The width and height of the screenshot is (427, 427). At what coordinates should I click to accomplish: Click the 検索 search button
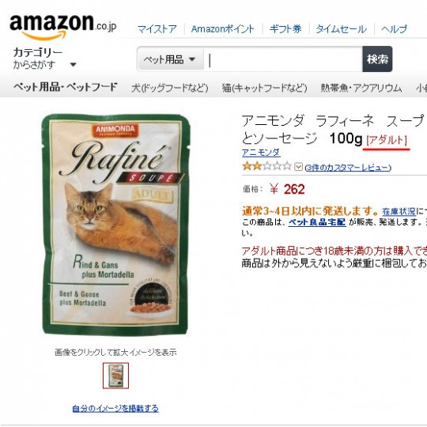(377, 59)
